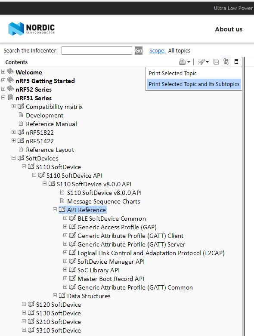Click the nRF5 Getting Started book icon

point(10,80)
